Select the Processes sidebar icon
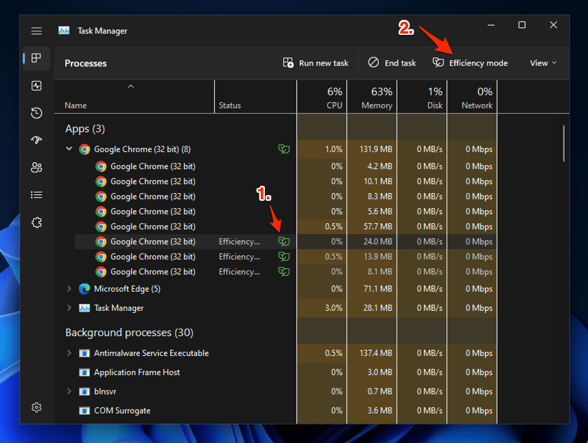The height and width of the screenshot is (443, 588). [x=36, y=58]
